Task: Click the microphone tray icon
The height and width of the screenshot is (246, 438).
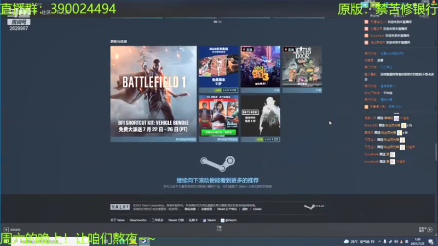Action: click(x=385, y=242)
